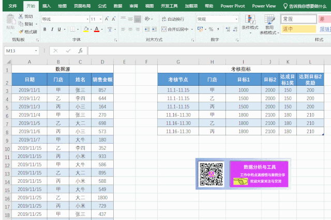Switch to the 页面布局 tab
Viewport: 331px width, 220px height.
(82, 6)
